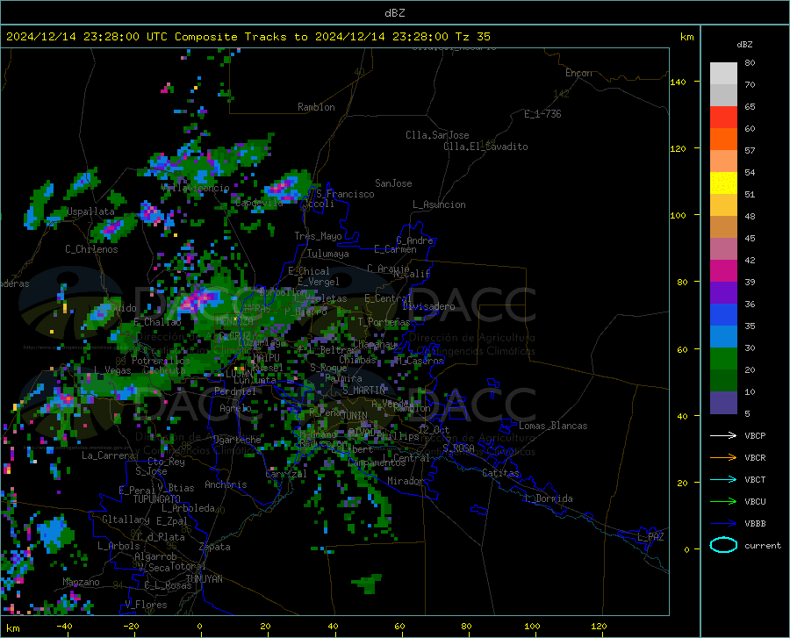Click the '57' value on dBZ scale
Screen dimensions: 790x638
(750, 151)
